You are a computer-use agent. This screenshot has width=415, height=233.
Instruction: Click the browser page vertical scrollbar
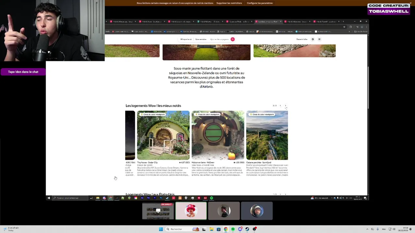[368, 87]
